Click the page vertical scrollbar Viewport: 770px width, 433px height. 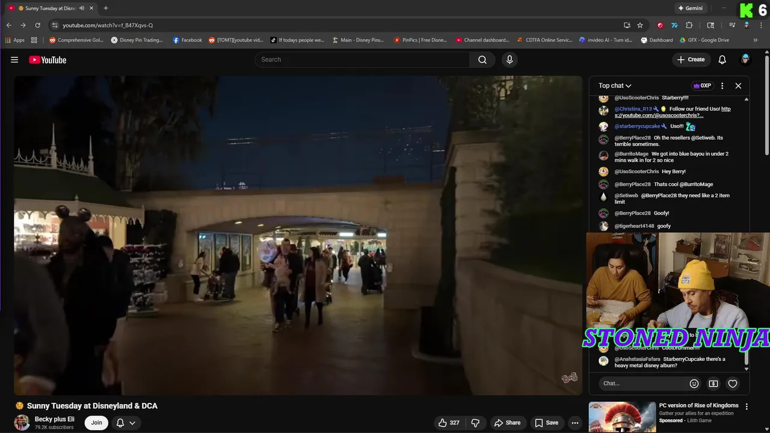[767, 105]
